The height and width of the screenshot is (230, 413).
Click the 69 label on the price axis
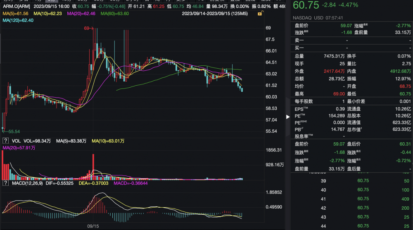tap(268, 28)
